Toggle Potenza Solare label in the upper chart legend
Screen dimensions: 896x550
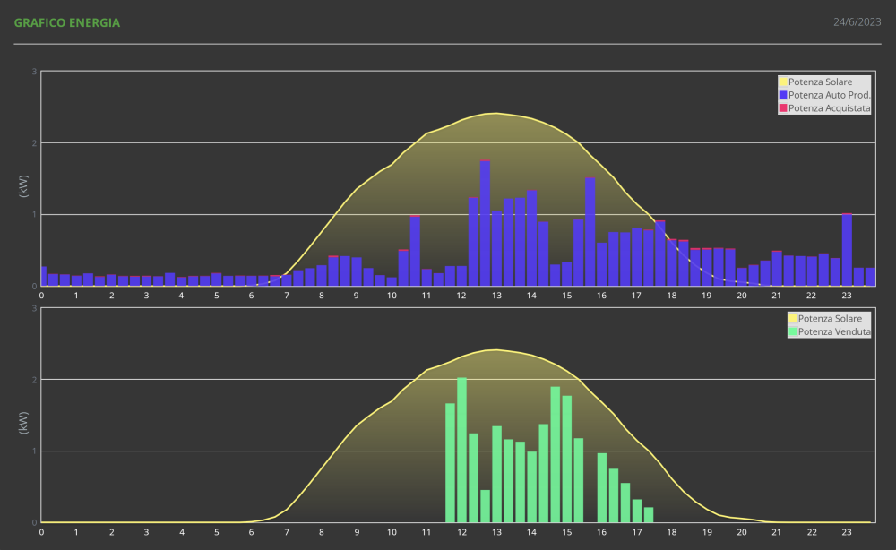coord(820,82)
